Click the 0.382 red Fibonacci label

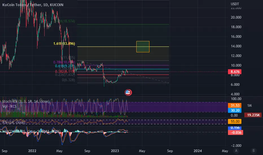point(65,72)
